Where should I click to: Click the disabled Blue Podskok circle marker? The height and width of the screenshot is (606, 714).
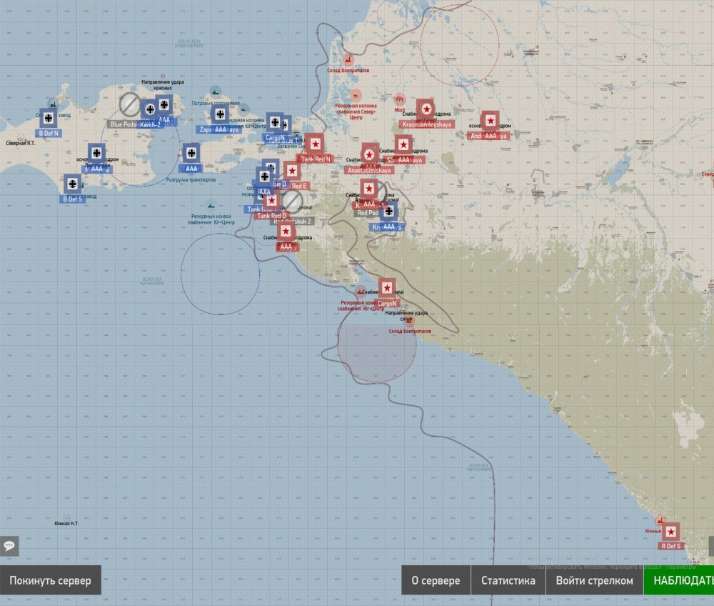click(130, 104)
